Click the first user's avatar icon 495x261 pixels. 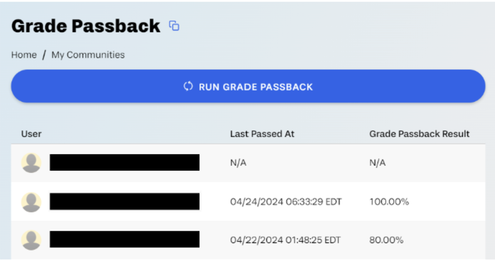tap(31, 163)
